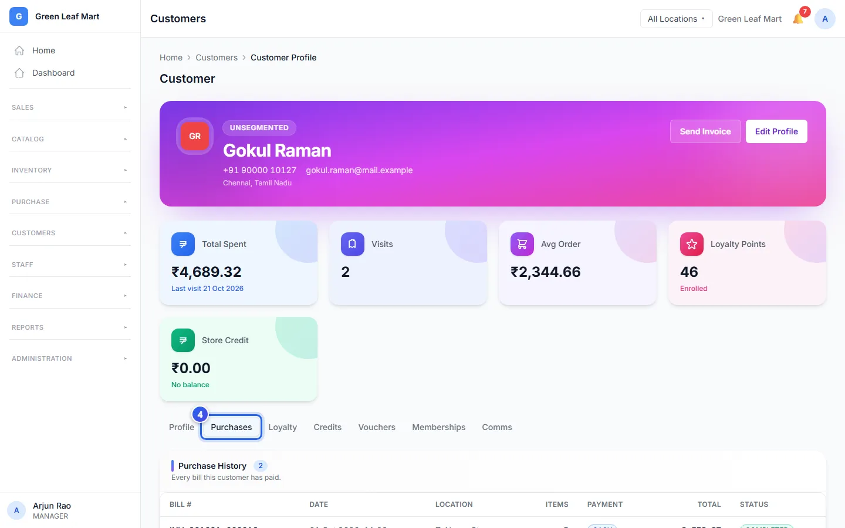Image resolution: width=845 pixels, height=528 pixels.
Task: Open the notifications bell
Action: 798,19
